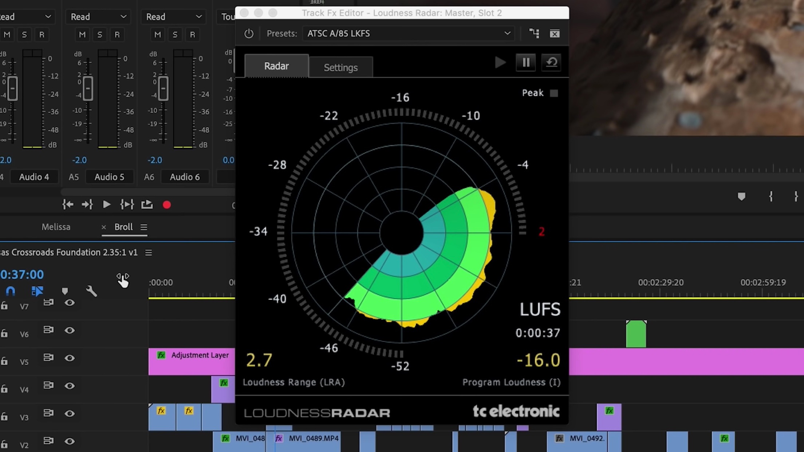
Task: Click the timeline playhead timecode
Action: tap(22, 274)
